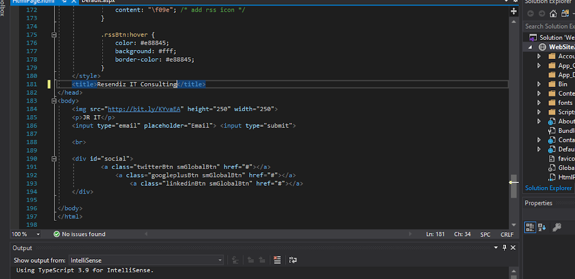Collapse the .rssBtn:hover block at line 175
Image resolution: width=575 pixels, height=279 pixels.
click(54, 35)
